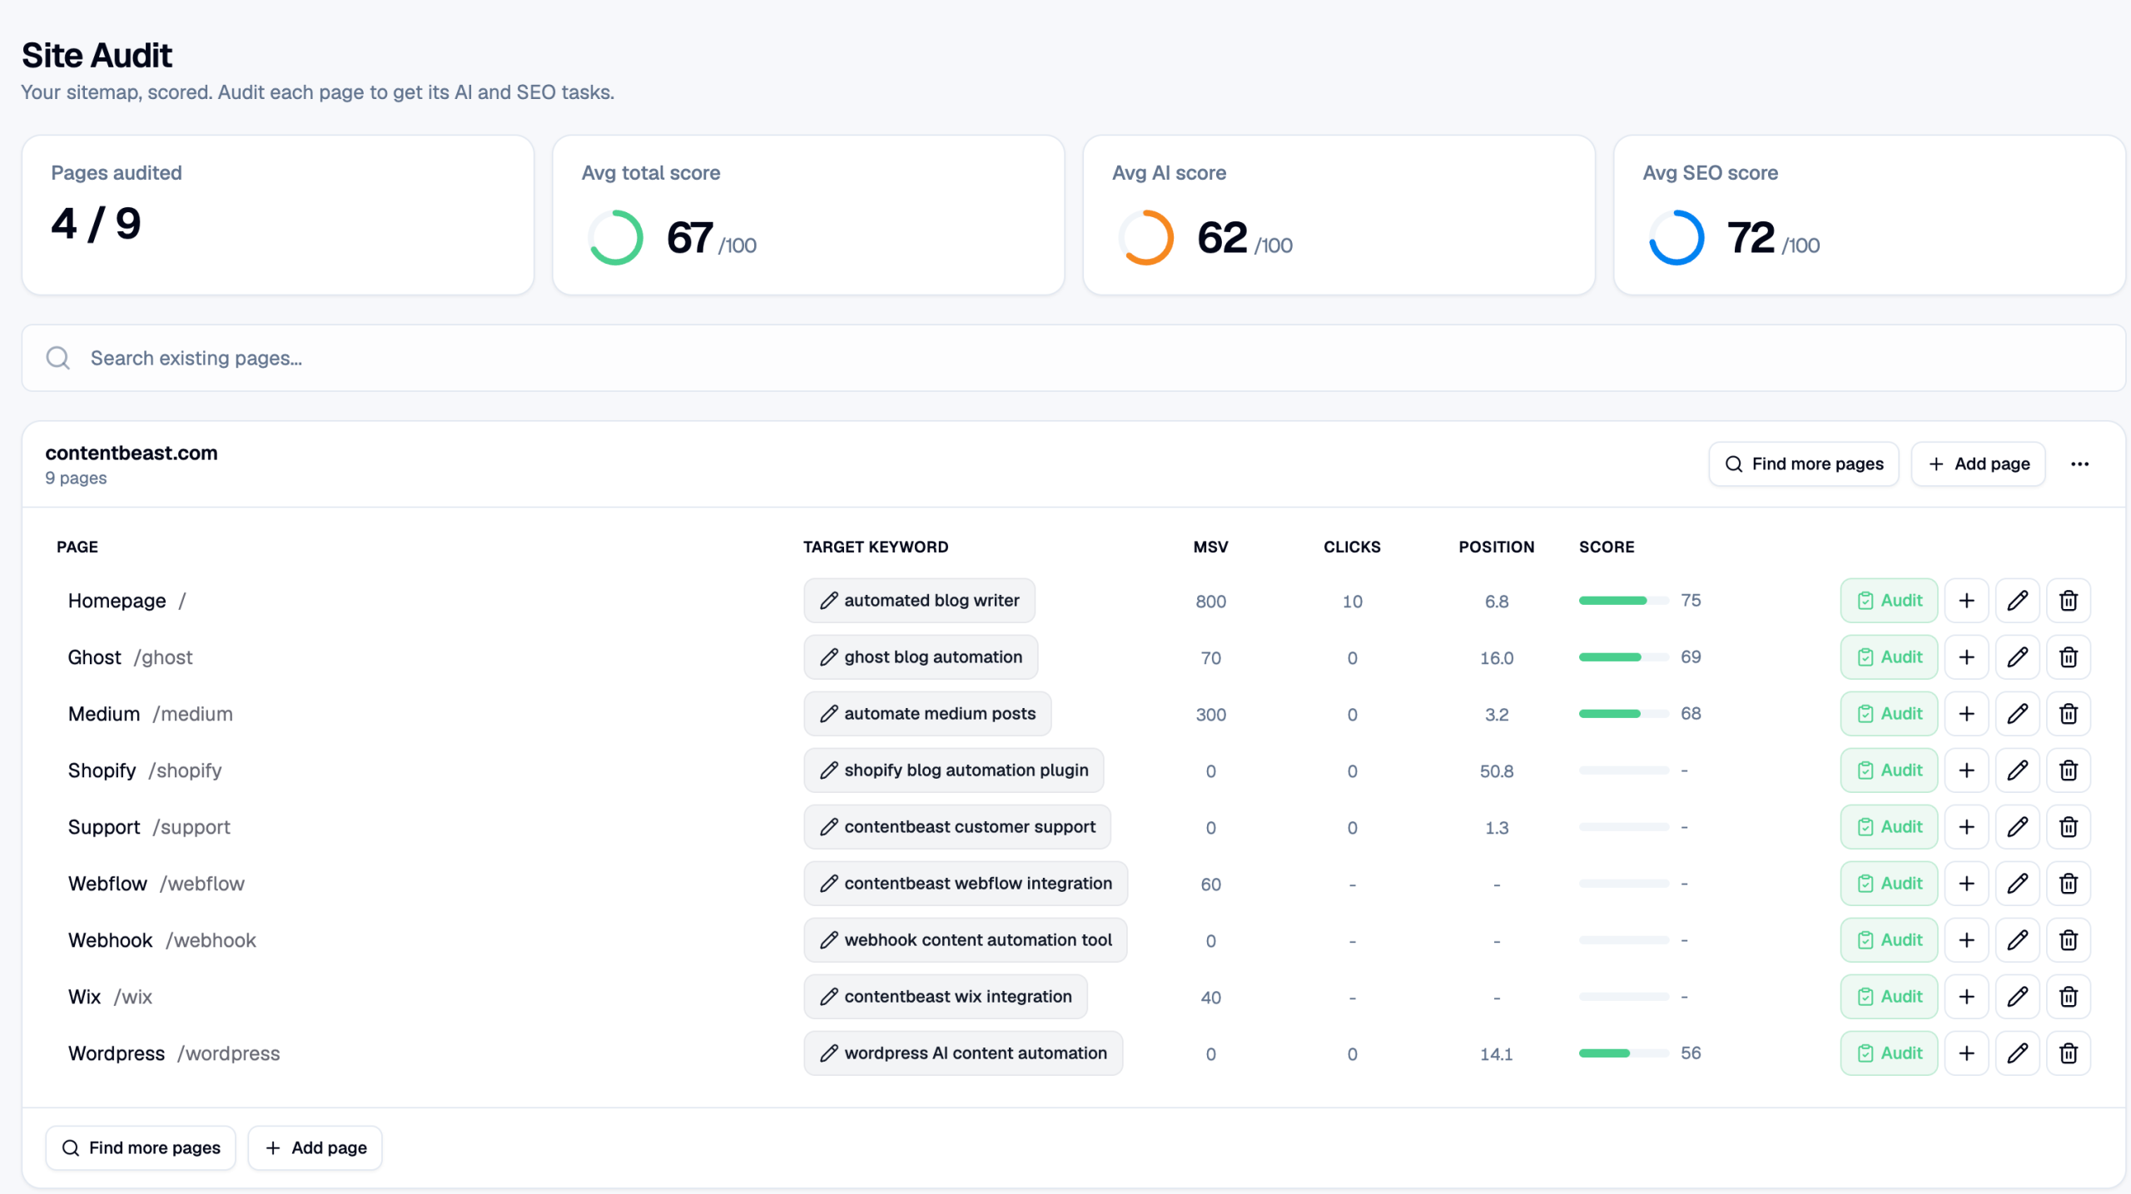The width and height of the screenshot is (2131, 1194).
Task: Audit the Wordpress page
Action: (1889, 1053)
